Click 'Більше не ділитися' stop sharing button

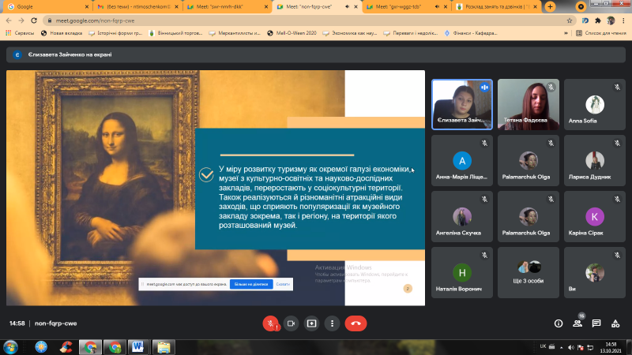[251, 284]
